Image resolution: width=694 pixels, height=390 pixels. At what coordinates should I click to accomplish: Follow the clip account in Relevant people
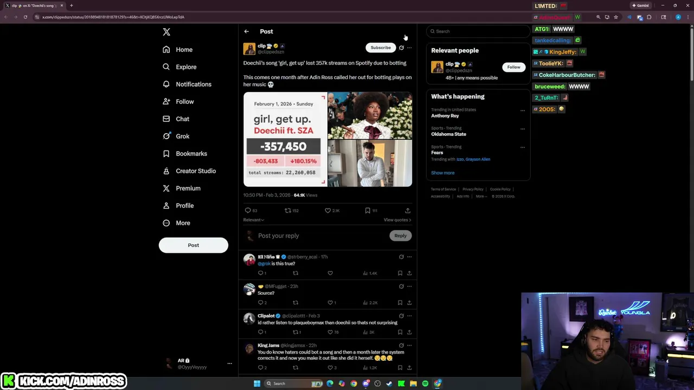tap(513, 67)
